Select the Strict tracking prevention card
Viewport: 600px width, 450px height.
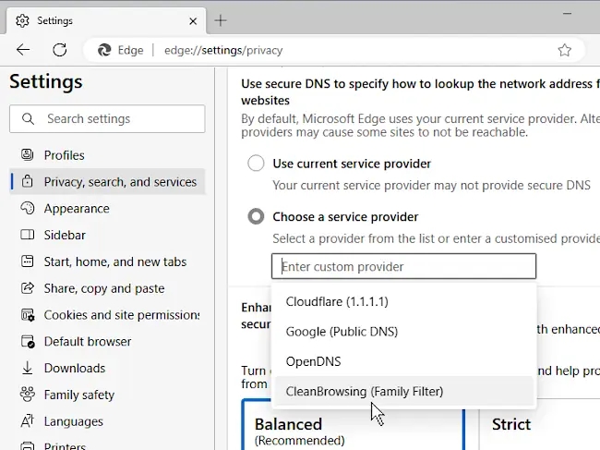pos(540,425)
